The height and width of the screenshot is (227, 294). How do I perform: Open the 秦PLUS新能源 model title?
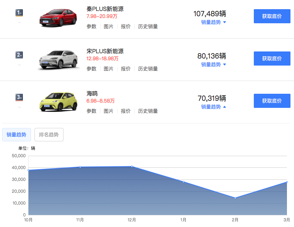pyautogui.click(x=105, y=9)
